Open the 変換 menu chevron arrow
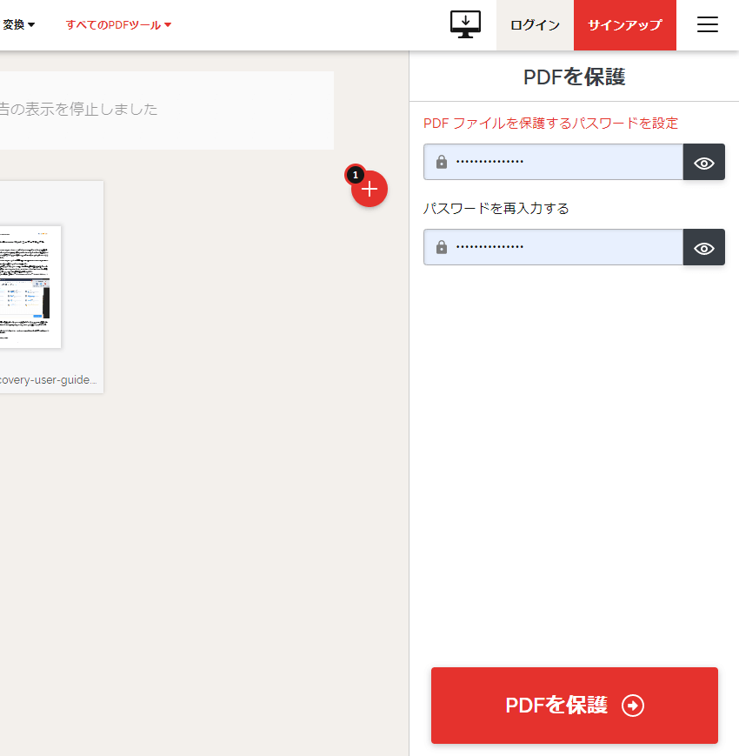The image size is (739, 756). click(31, 24)
